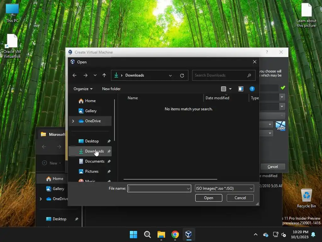Go back in Open dialog navigation
This screenshot has height=242, width=322.
pos(75,75)
